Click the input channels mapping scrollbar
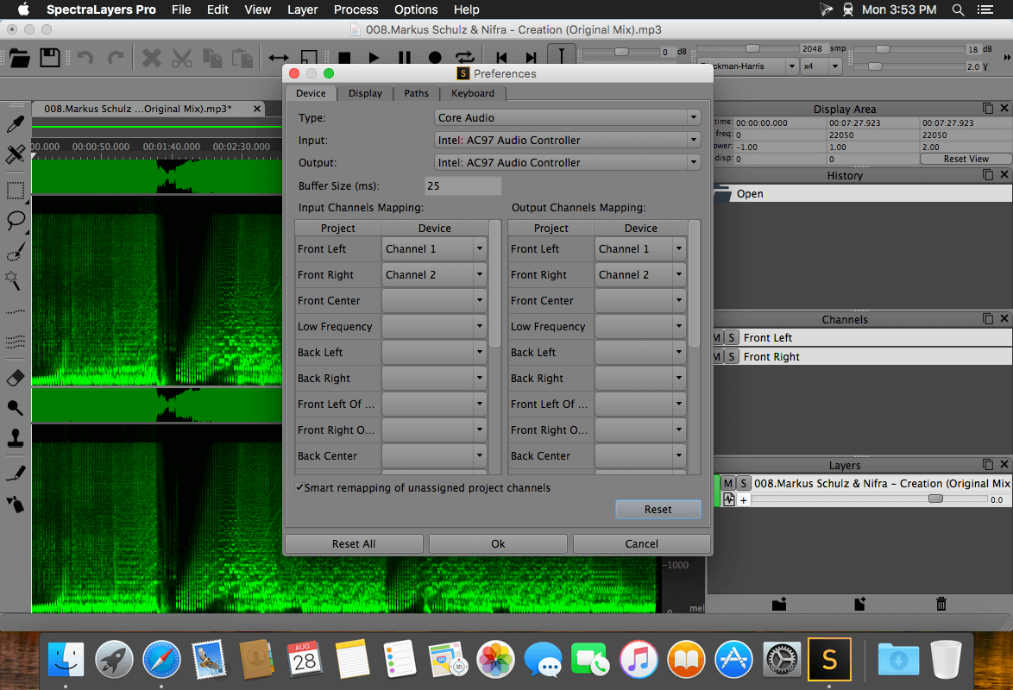 pos(495,285)
